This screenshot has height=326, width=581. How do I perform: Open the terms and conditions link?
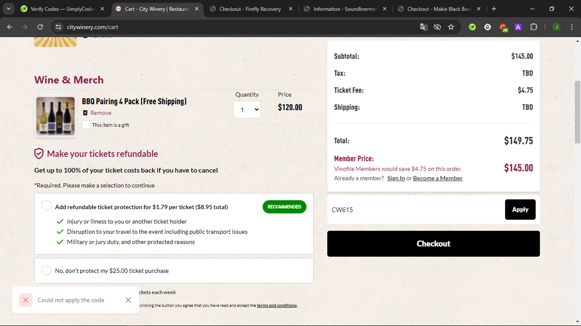pos(277,306)
